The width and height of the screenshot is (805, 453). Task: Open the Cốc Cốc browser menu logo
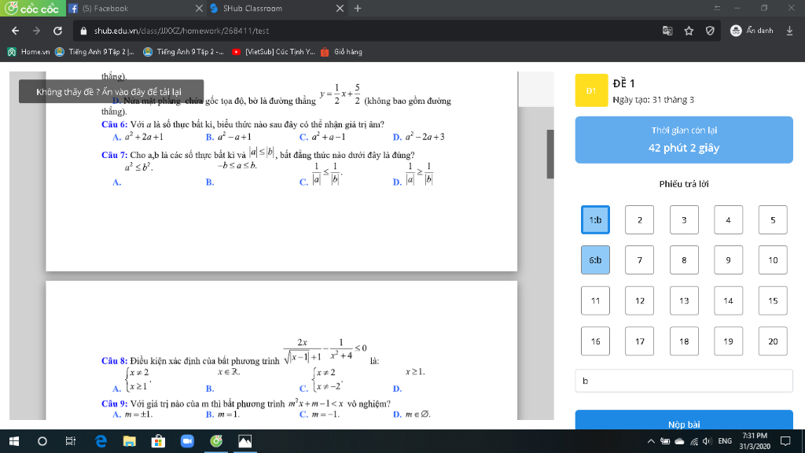[33, 8]
